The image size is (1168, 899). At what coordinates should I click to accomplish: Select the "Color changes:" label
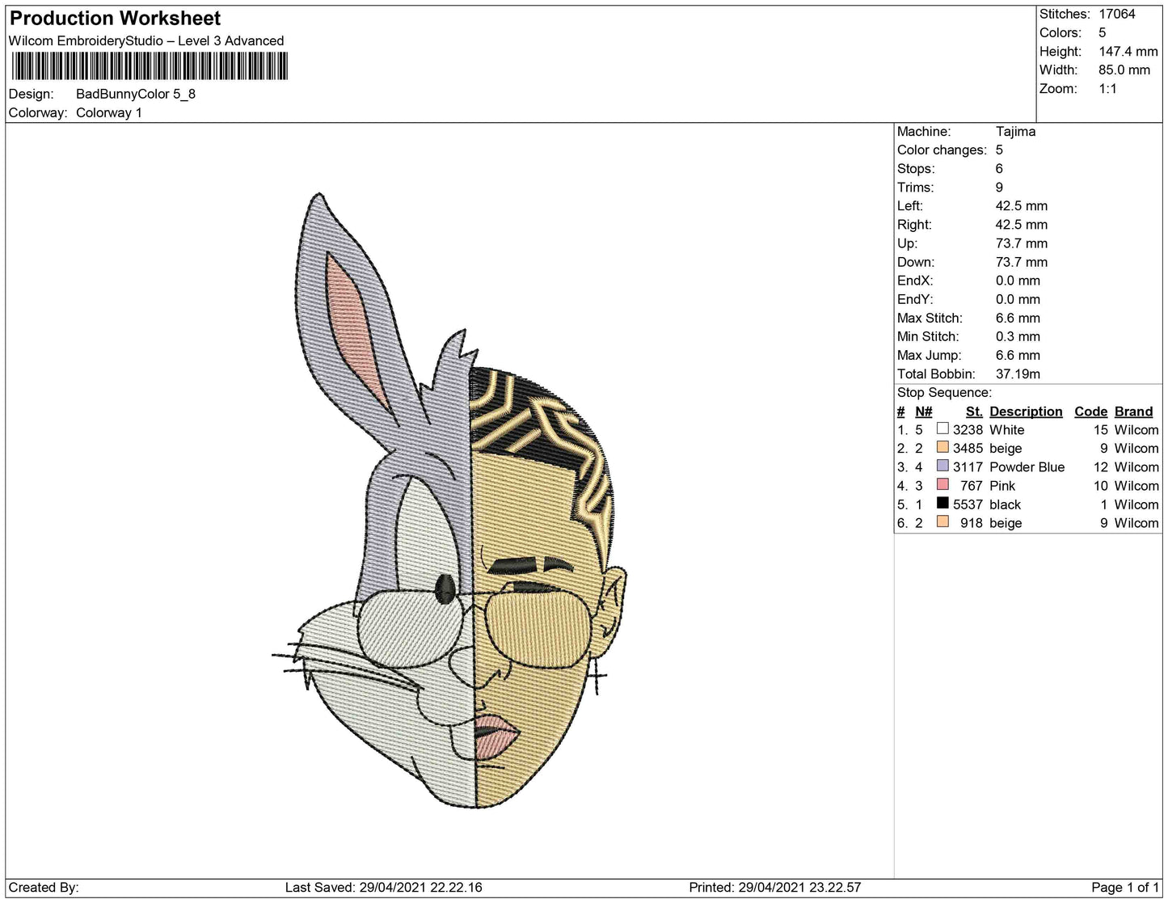[942, 150]
